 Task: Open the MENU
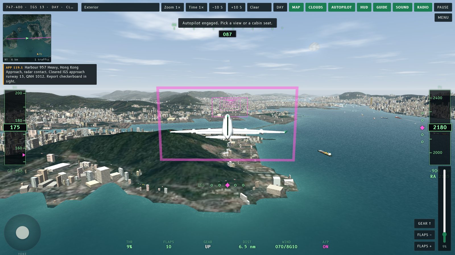point(443,18)
